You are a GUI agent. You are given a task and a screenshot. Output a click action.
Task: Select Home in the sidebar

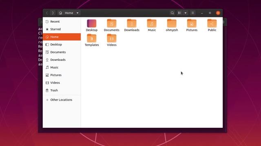[x=62, y=37]
